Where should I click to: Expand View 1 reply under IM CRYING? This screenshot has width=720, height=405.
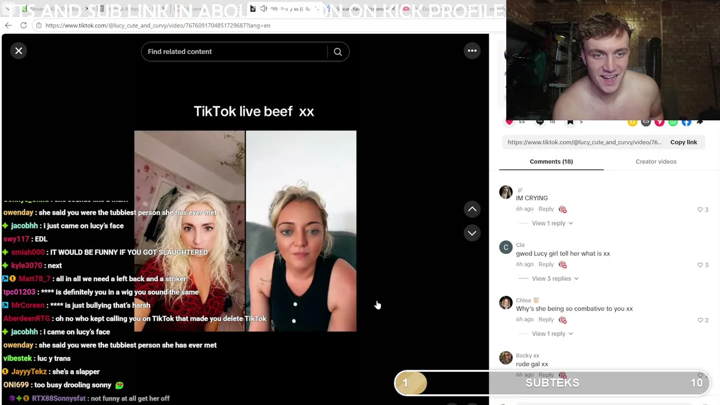552,223
